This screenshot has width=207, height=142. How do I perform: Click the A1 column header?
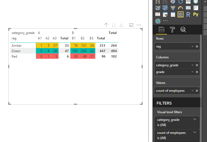pos(40,38)
